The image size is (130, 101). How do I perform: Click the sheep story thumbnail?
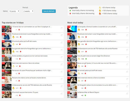(6, 58)
